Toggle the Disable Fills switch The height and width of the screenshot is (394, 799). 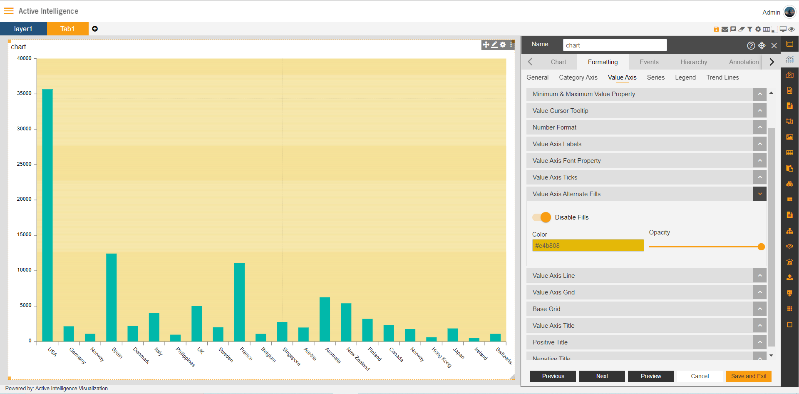(x=541, y=217)
